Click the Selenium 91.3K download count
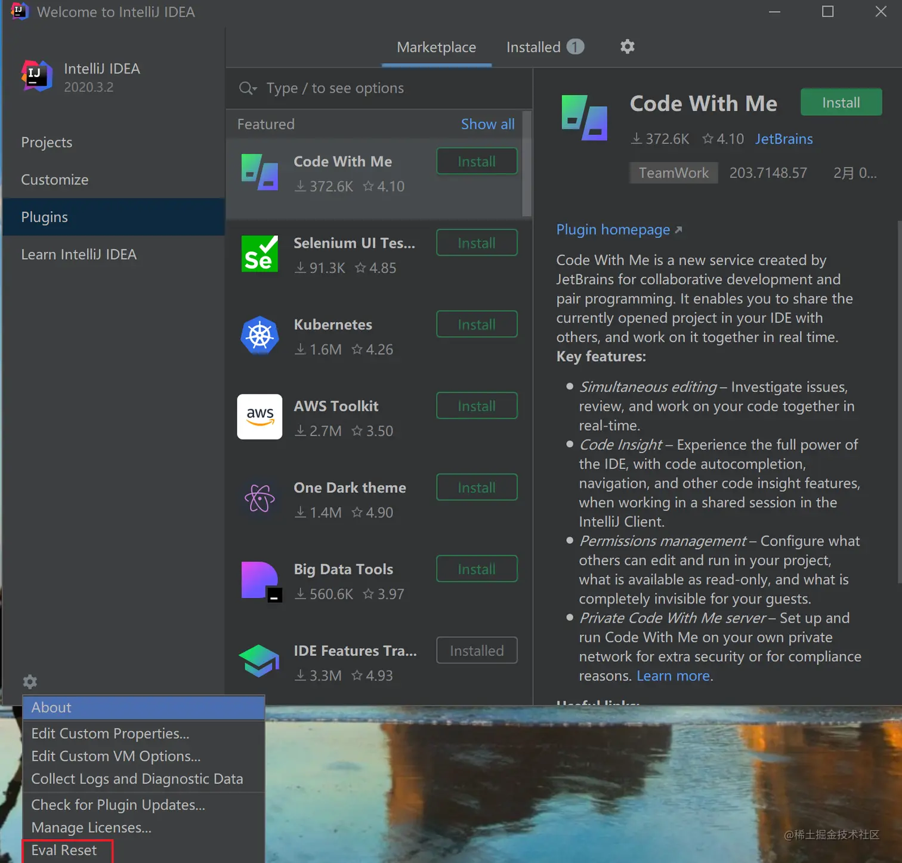Image resolution: width=902 pixels, height=863 pixels. click(320, 268)
